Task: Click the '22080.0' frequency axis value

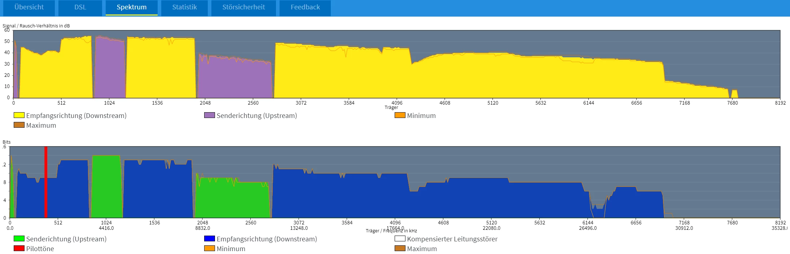Action: click(x=492, y=228)
